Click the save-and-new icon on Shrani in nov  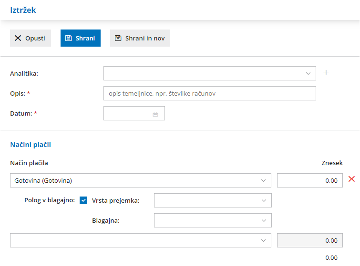click(x=118, y=38)
